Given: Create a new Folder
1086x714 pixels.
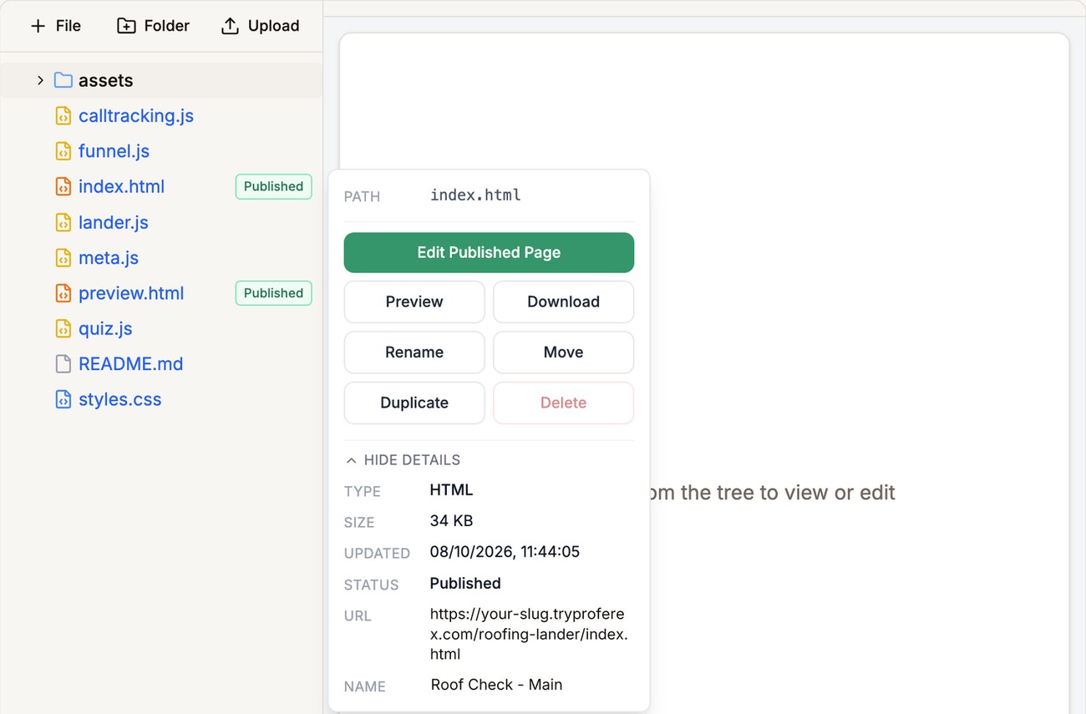Looking at the screenshot, I should tap(153, 26).
